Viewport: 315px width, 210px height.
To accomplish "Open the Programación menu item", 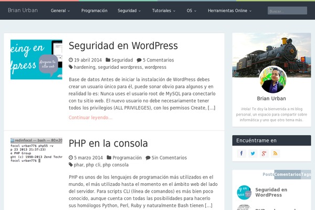I will click(x=94, y=10).
